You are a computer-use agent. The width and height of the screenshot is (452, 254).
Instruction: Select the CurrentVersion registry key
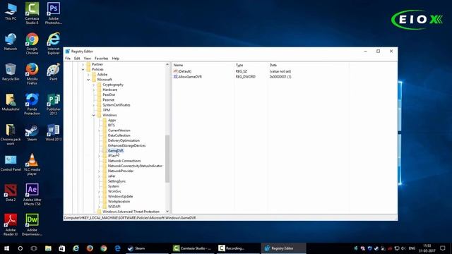[x=119, y=131]
